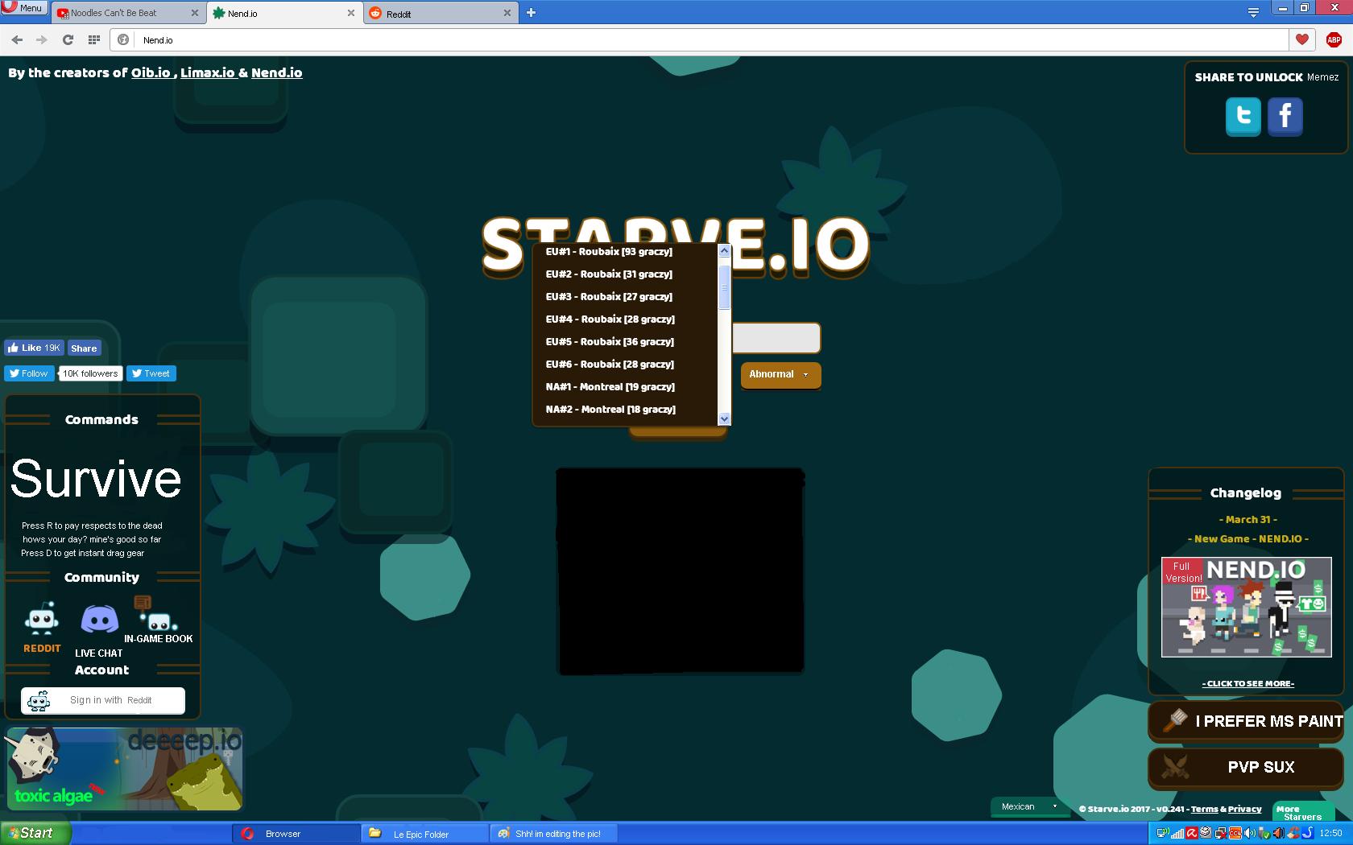
Task: Click the Tweet button
Action: (151, 373)
